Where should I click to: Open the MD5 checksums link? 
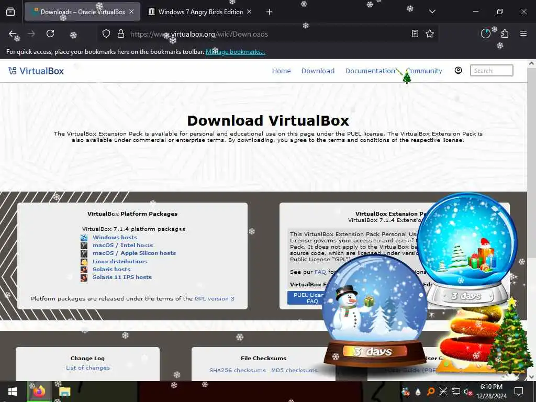[294, 370]
